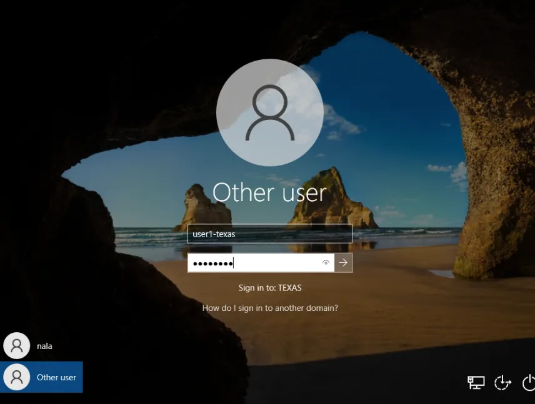The image size is (535, 404).
Task: Reveal the typed password with eye icon
Action: point(326,263)
